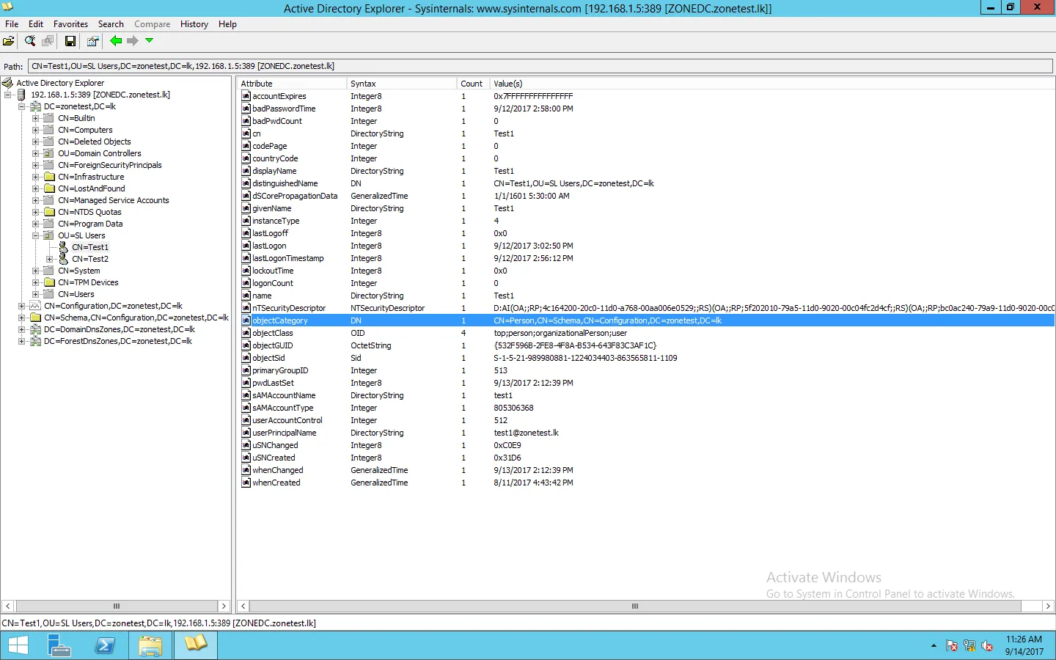Go back with the green left arrow
The height and width of the screenshot is (660, 1056).
(x=116, y=41)
